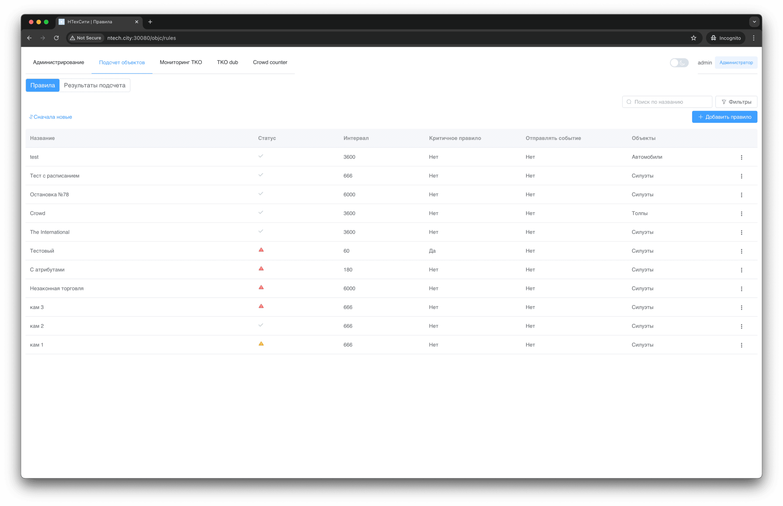Open three-dot menu for Crowd rule
783x506 pixels.
[x=741, y=214]
